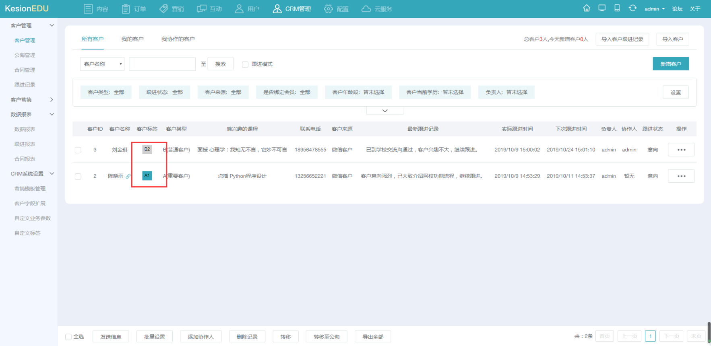Open the 云服务 cloud icon
The image size is (711, 346).
tap(366, 9)
